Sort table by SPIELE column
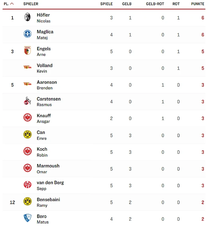Screen dimensions: 212x227 106,4
